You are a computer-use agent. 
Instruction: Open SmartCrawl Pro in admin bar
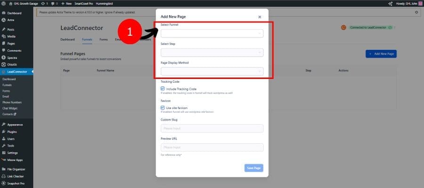click(x=83, y=3)
